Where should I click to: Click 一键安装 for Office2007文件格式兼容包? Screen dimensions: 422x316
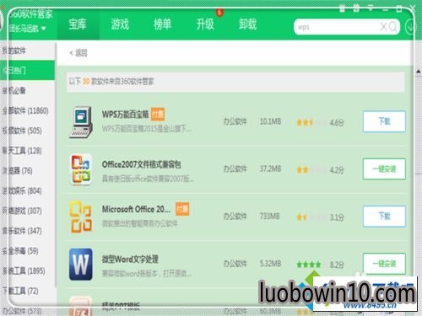pyautogui.click(x=384, y=169)
